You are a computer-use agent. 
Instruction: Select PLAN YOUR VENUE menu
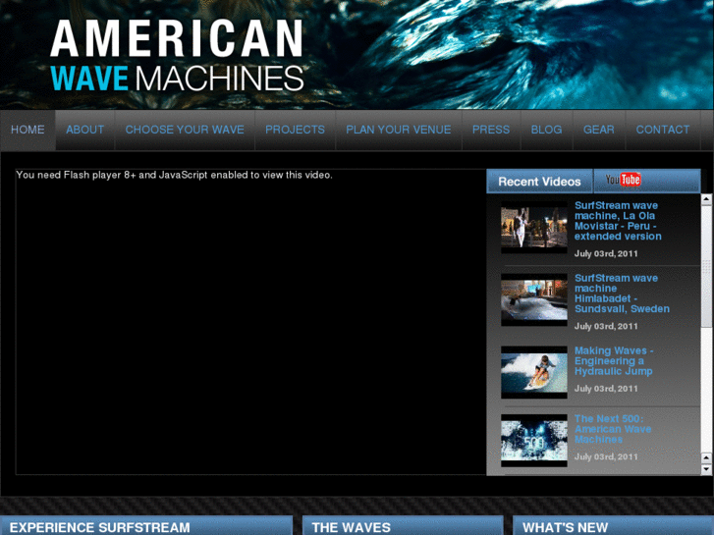399,130
